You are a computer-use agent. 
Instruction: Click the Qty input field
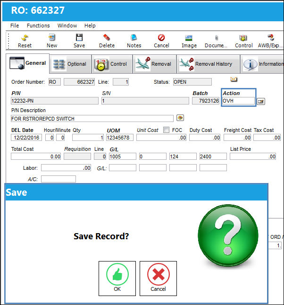pos(88,138)
